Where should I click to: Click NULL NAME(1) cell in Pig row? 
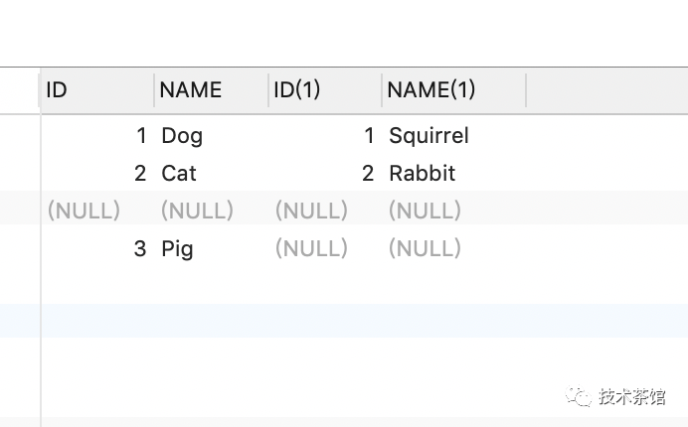click(425, 249)
